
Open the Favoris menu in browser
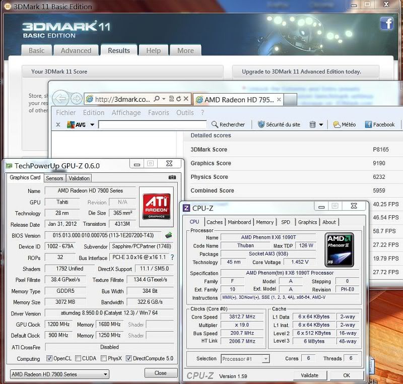(x=159, y=113)
